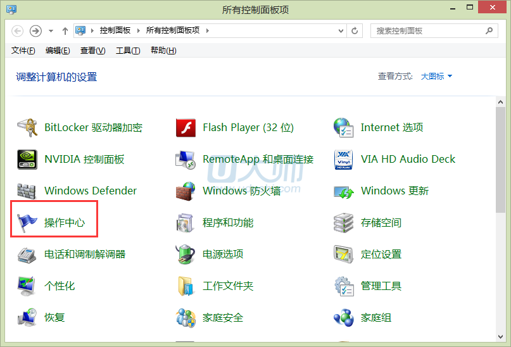Click the 管理工具 label

click(x=381, y=286)
